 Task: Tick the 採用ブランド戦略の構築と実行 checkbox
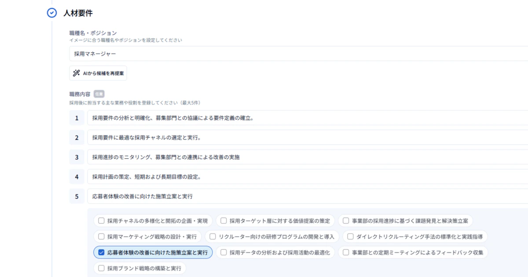[x=102, y=268]
